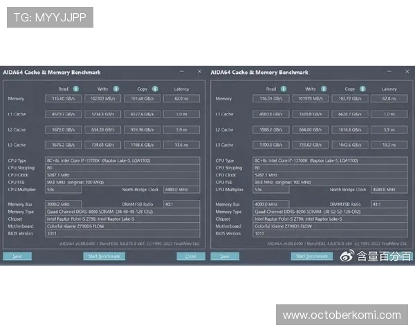The width and height of the screenshot is (415, 332).
Task: Close the left AIDA64 window via X
Action: pyautogui.click(x=200, y=71)
